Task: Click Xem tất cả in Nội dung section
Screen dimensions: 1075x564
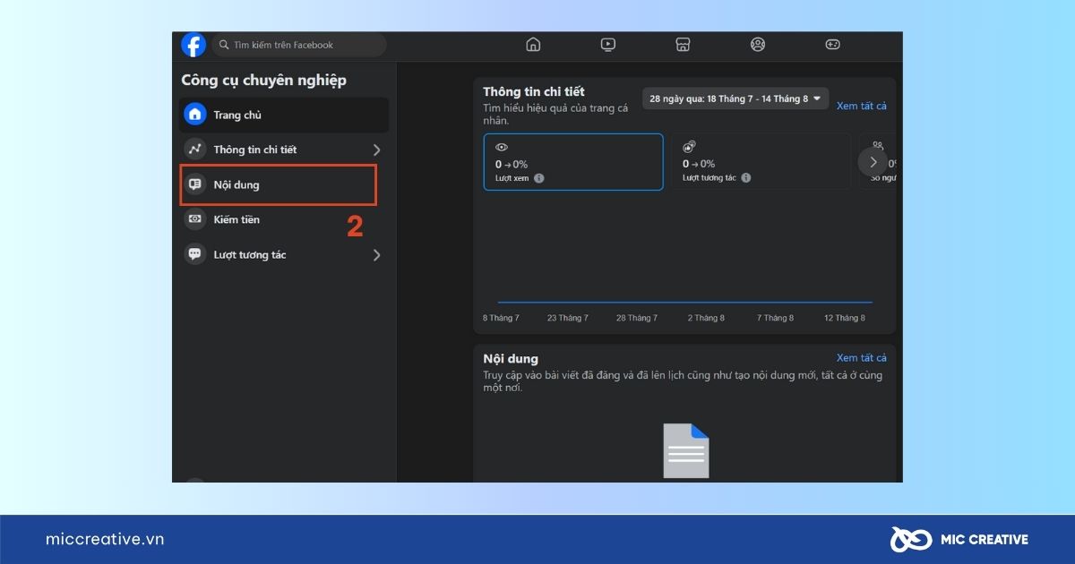Action: point(862,357)
